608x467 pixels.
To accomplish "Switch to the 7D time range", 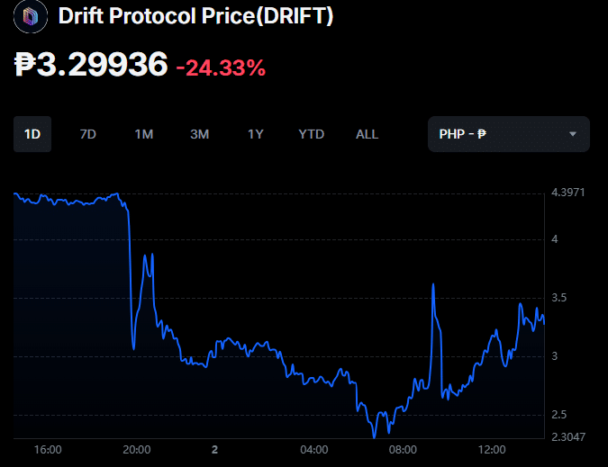I will click(88, 134).
